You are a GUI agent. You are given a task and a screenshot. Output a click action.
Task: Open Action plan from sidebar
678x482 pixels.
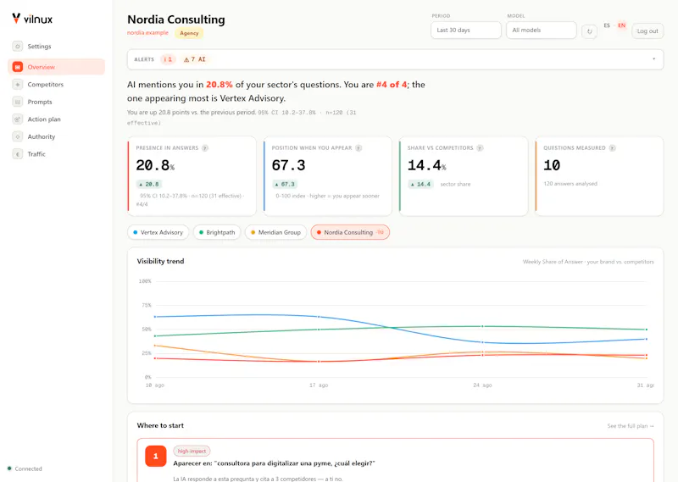coord(56,119)
